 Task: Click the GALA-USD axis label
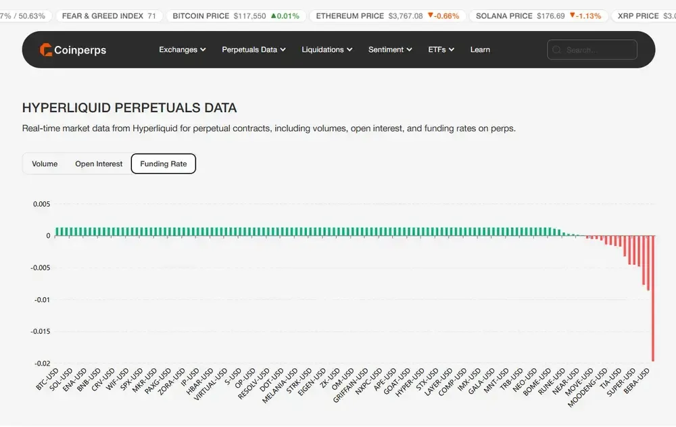coord(481,381)
